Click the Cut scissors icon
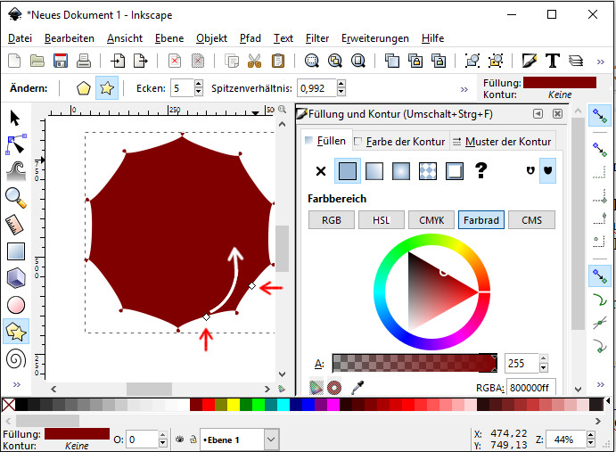Image resolution: width=616 pixels, height=452 pixels. pyautogui.click(x=254, y=61)
